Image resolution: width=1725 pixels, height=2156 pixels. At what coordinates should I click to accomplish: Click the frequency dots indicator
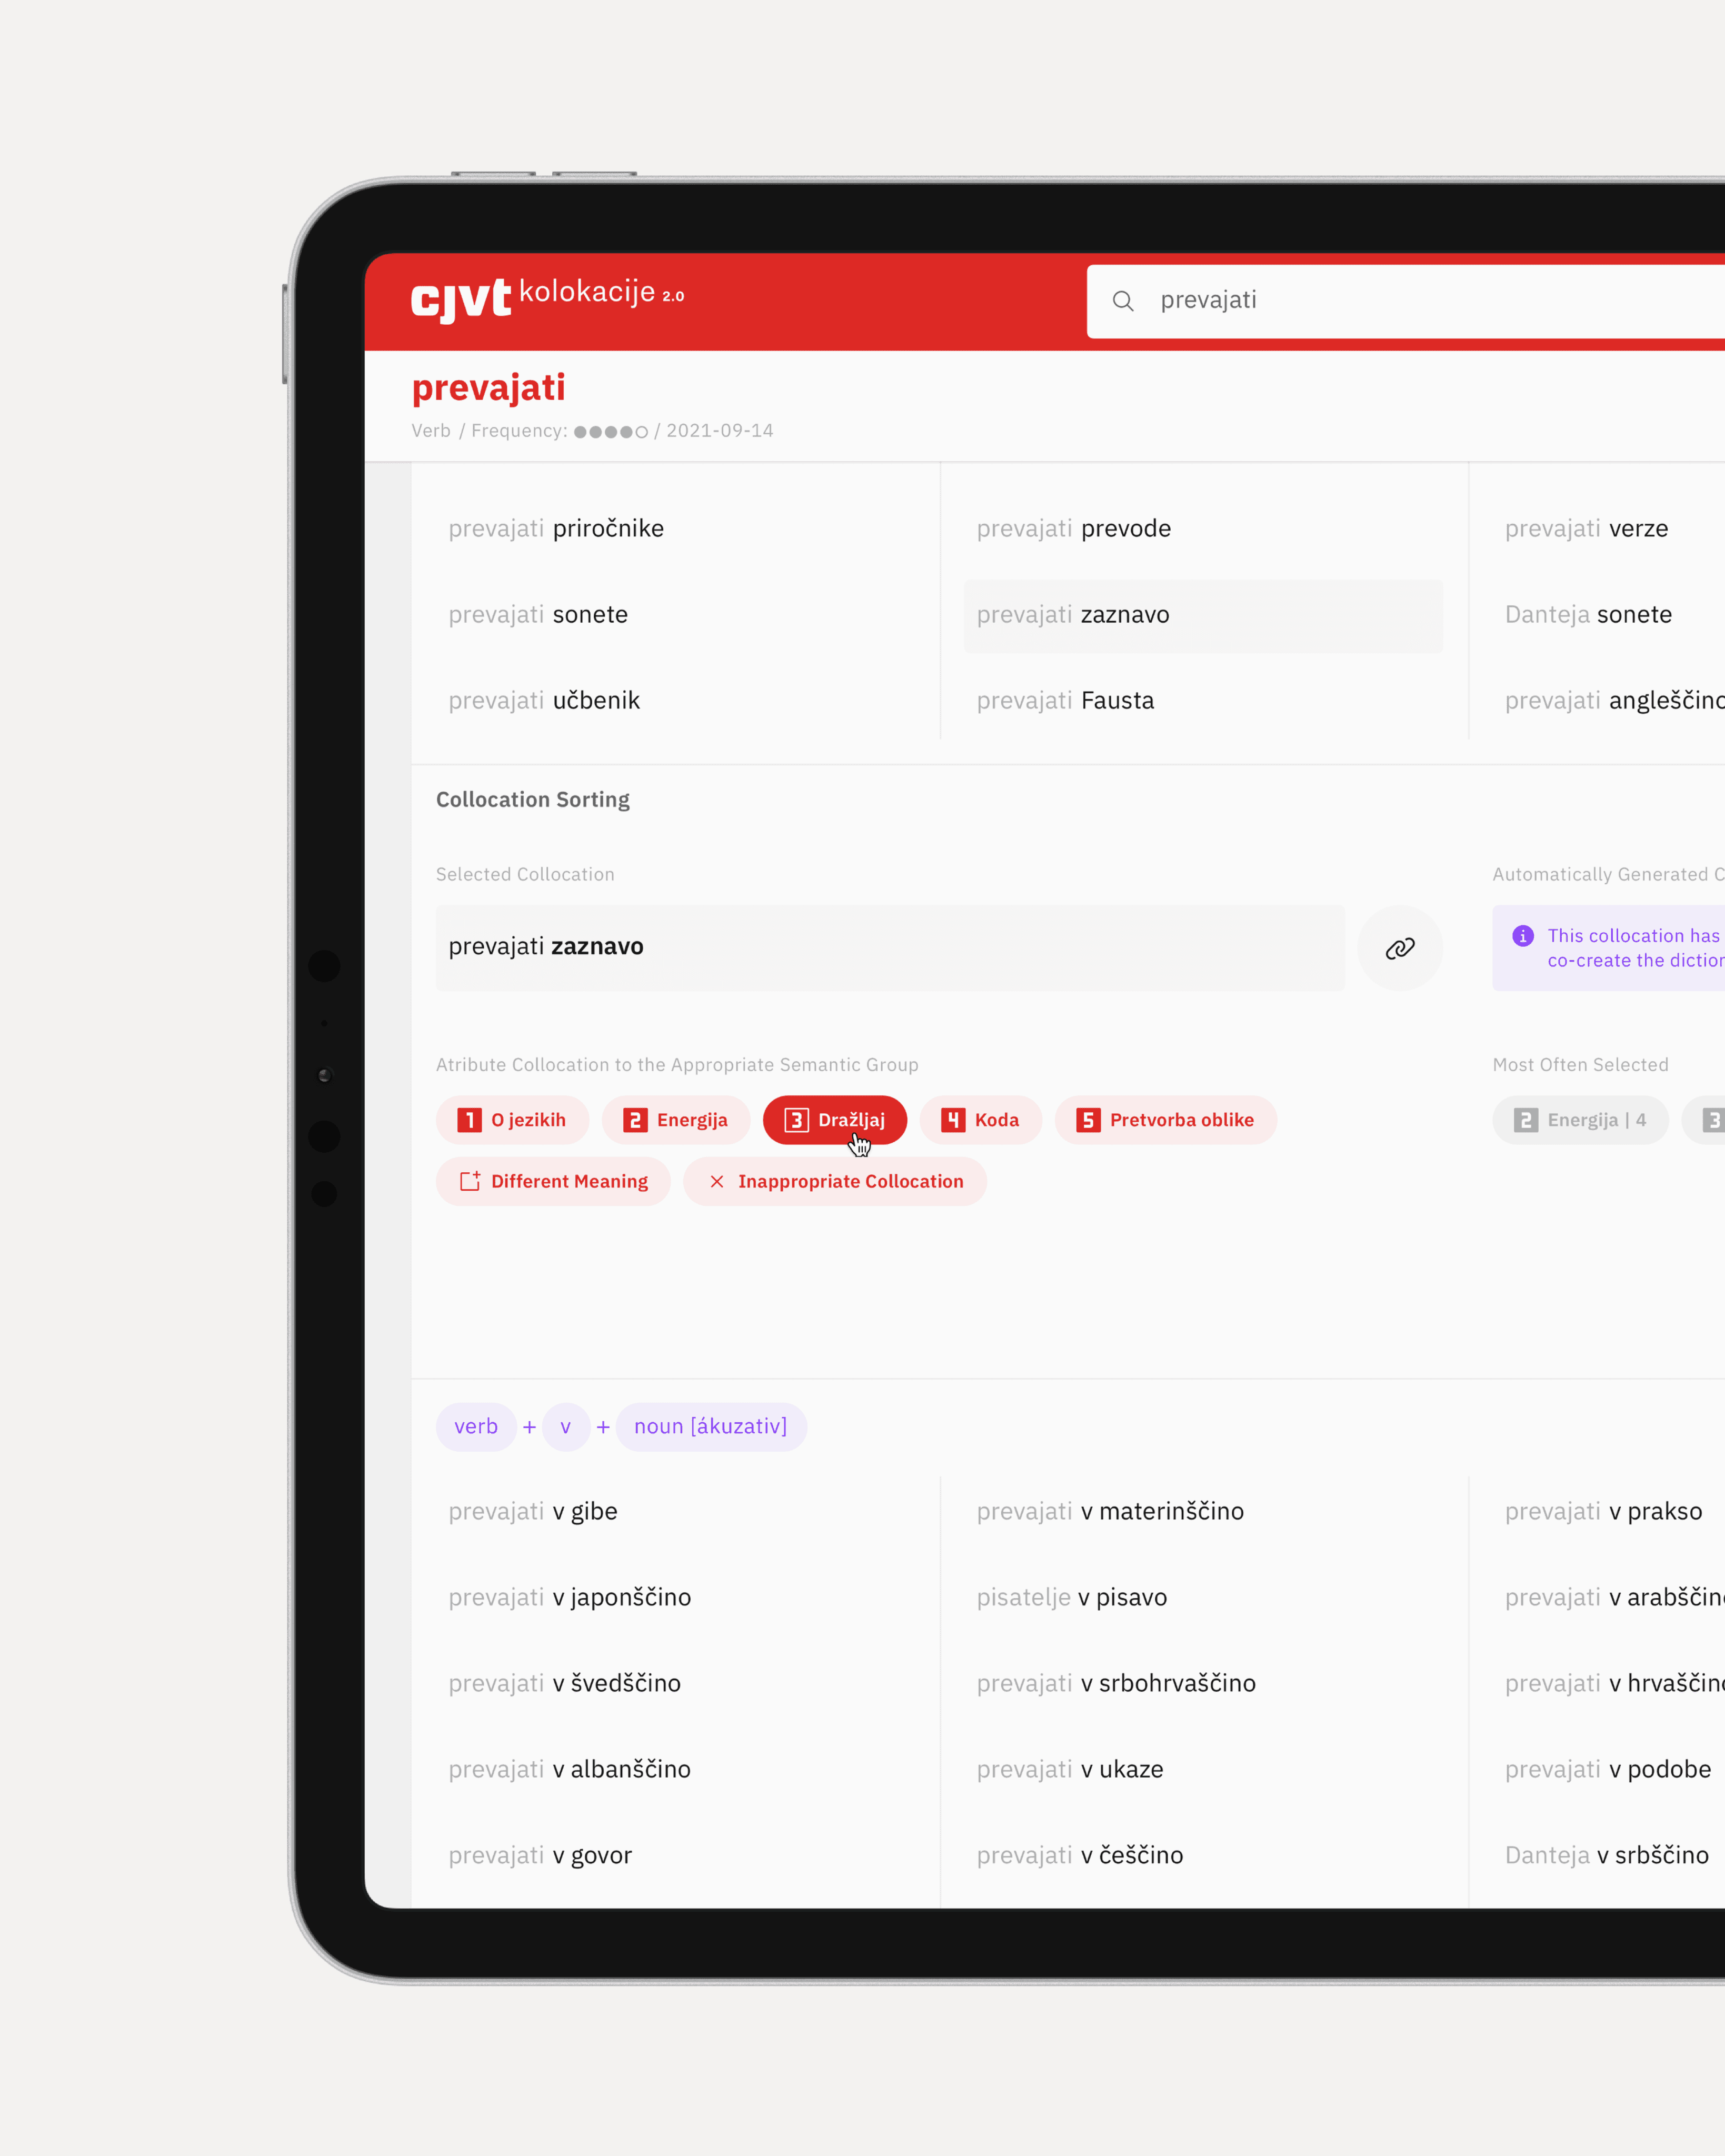point(611,432)
